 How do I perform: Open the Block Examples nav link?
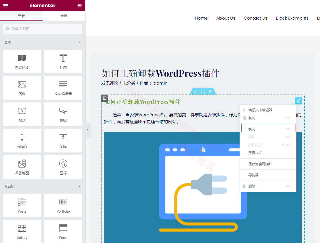point(292,18)
